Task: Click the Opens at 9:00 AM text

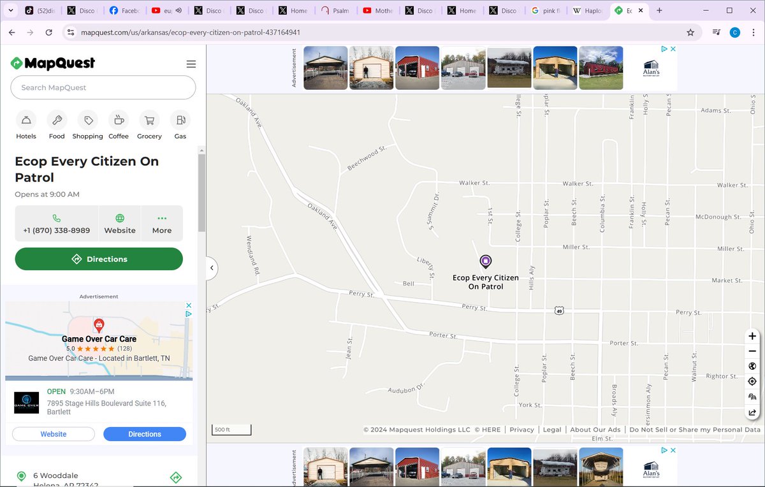Action: click(x=47, y=194)
